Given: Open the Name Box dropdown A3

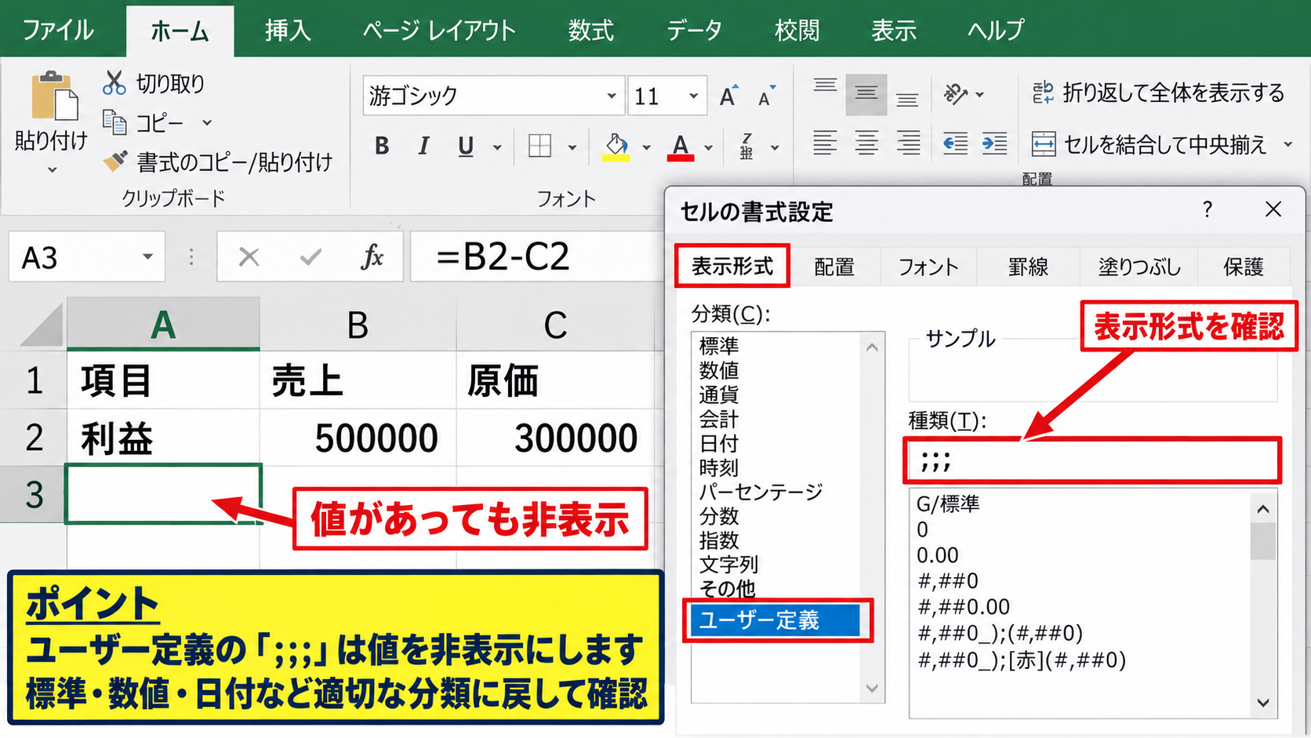Looking at the screenshot, I should point(147,256).
